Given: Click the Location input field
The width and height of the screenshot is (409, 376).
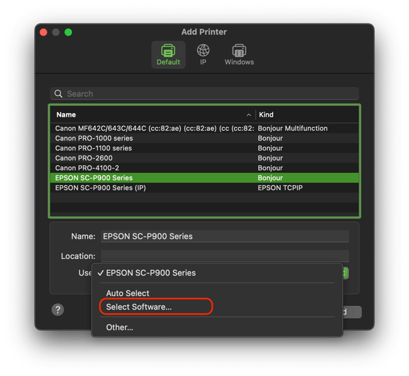Looking at the screenshot, I should (x=225, y=256).
